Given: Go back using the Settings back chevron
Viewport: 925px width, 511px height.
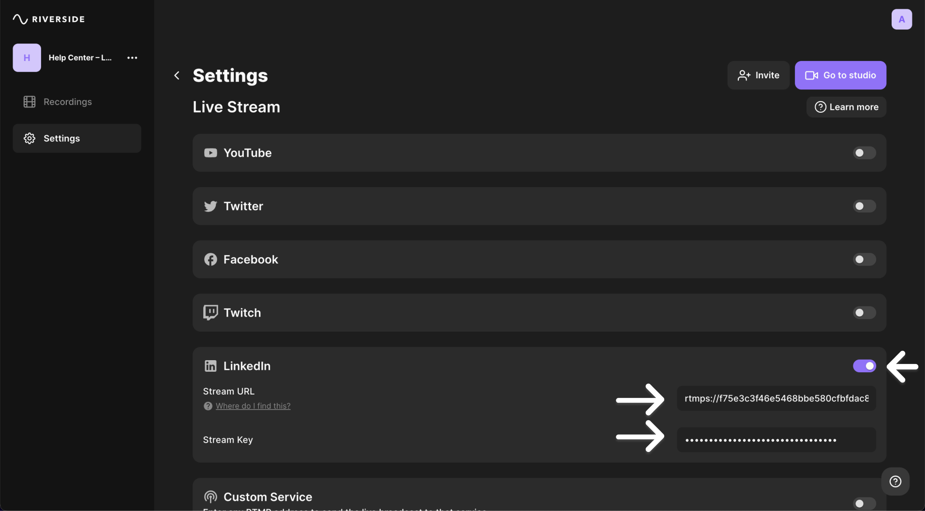Looking at the screenshot, I should point(177,75).
